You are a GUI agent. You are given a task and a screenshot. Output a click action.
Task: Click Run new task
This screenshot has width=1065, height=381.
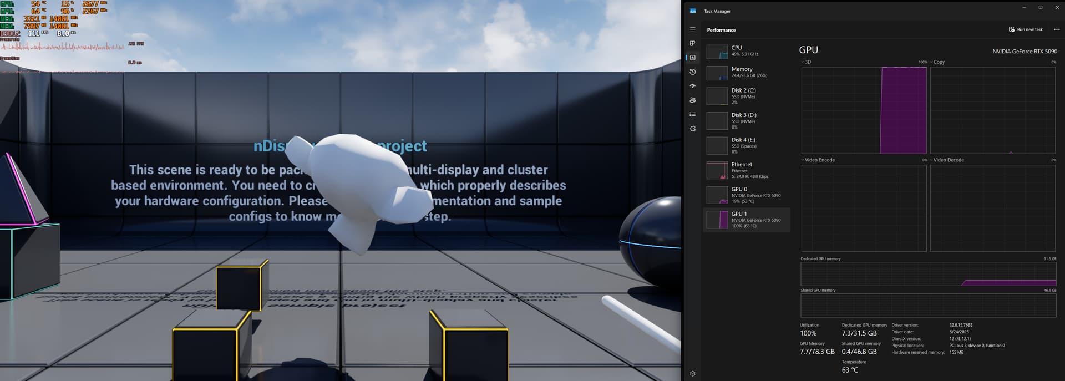[x=1026, y=29]
